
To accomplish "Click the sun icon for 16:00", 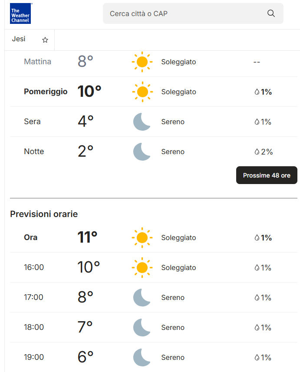I will (142, 268).
